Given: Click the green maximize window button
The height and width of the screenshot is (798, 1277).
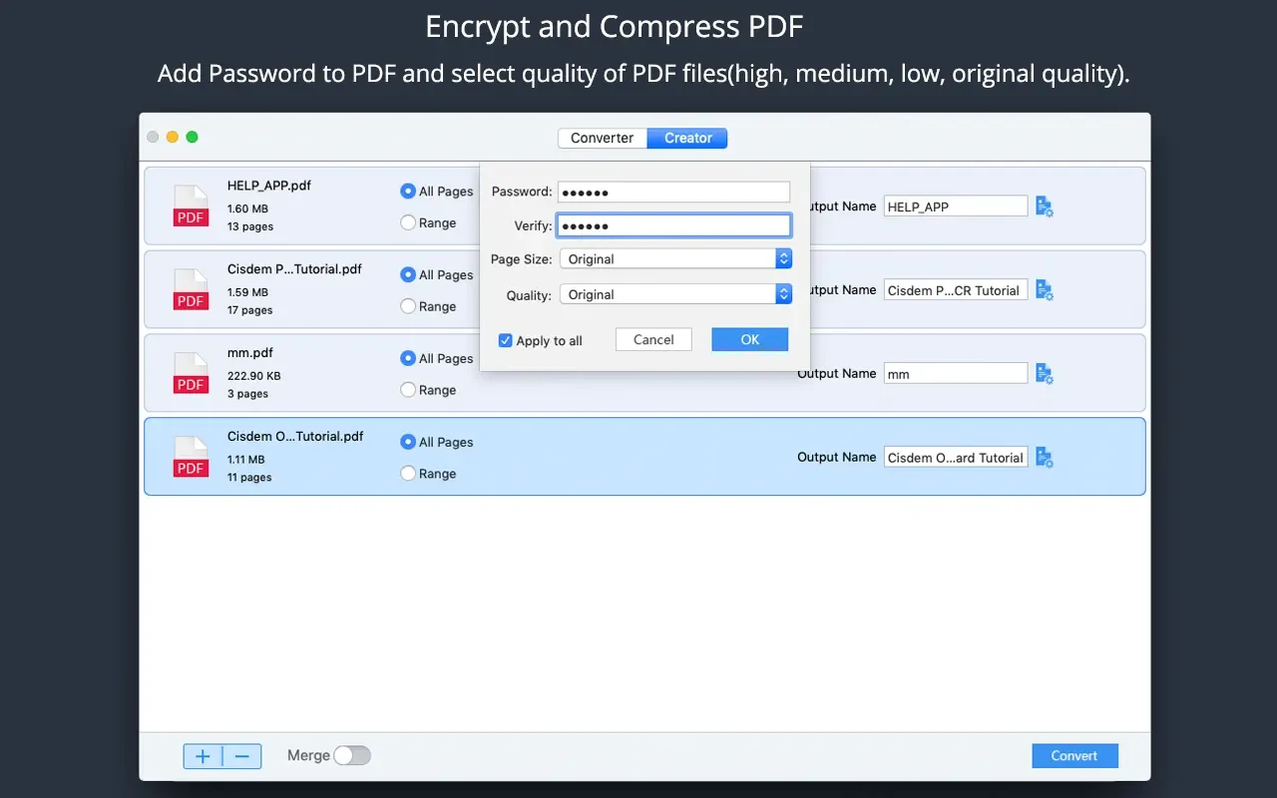Looking at the screenshot, I should tap(193, 137).
